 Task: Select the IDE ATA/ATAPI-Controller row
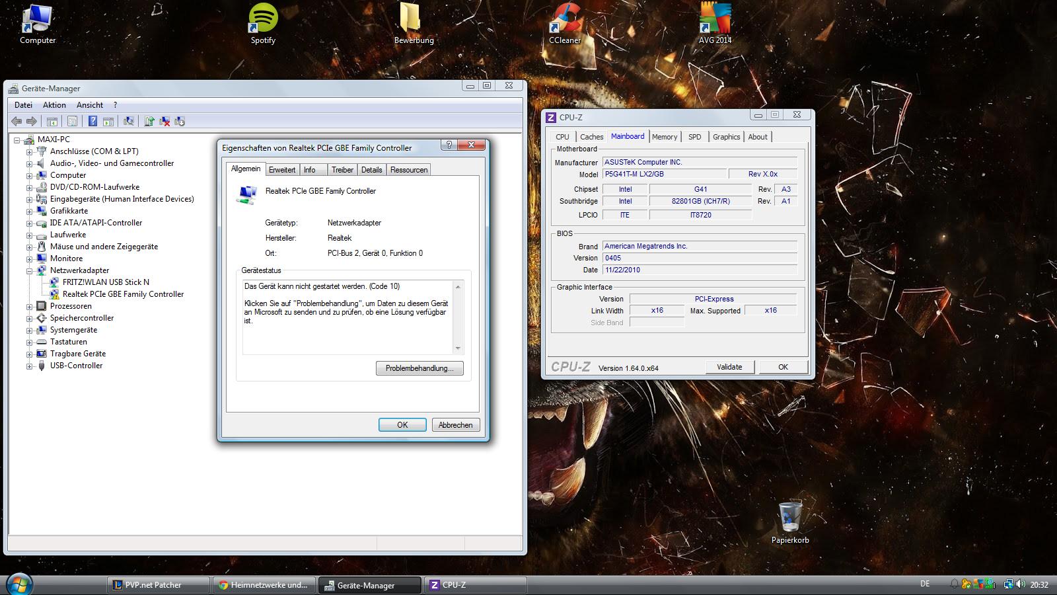(96, 223)
